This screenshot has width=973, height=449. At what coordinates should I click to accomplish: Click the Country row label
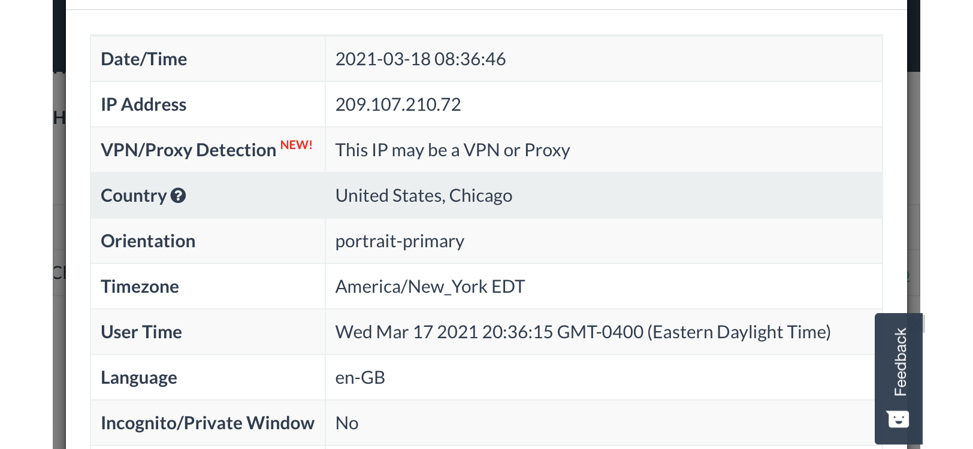[134, 196]
